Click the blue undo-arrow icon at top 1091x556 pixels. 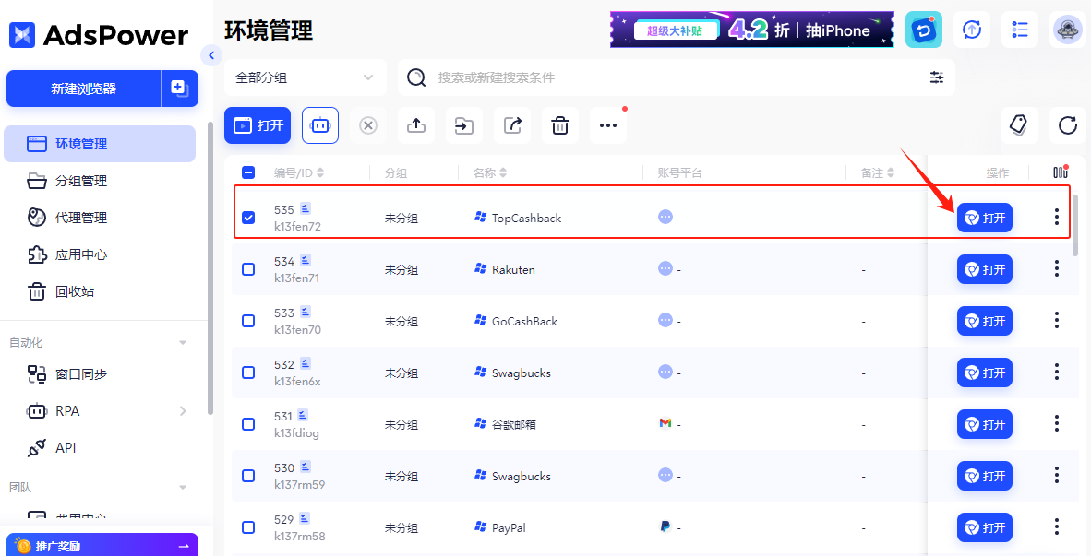coord(923,30)
